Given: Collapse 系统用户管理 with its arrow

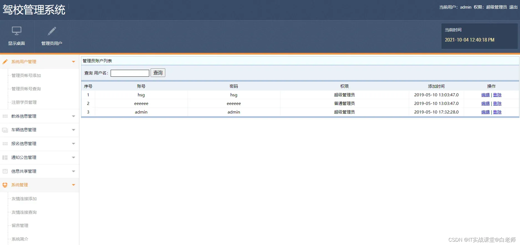Looking at the screenshot, I should point(73,62).
